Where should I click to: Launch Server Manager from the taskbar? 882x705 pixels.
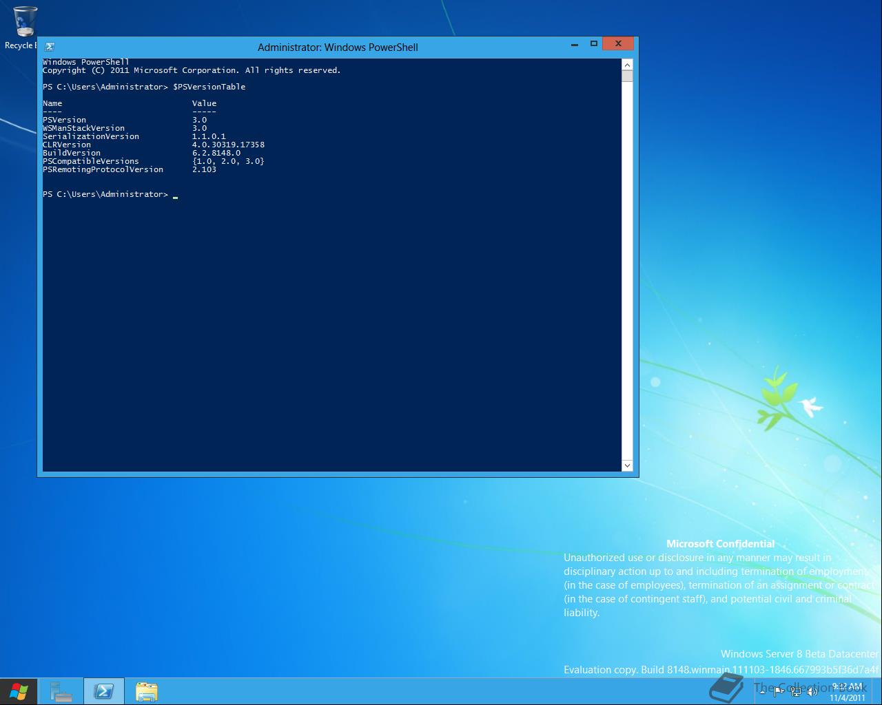pos(61,691)
